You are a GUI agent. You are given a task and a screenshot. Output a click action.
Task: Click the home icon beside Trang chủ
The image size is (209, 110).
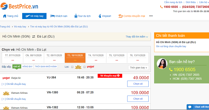5,16
